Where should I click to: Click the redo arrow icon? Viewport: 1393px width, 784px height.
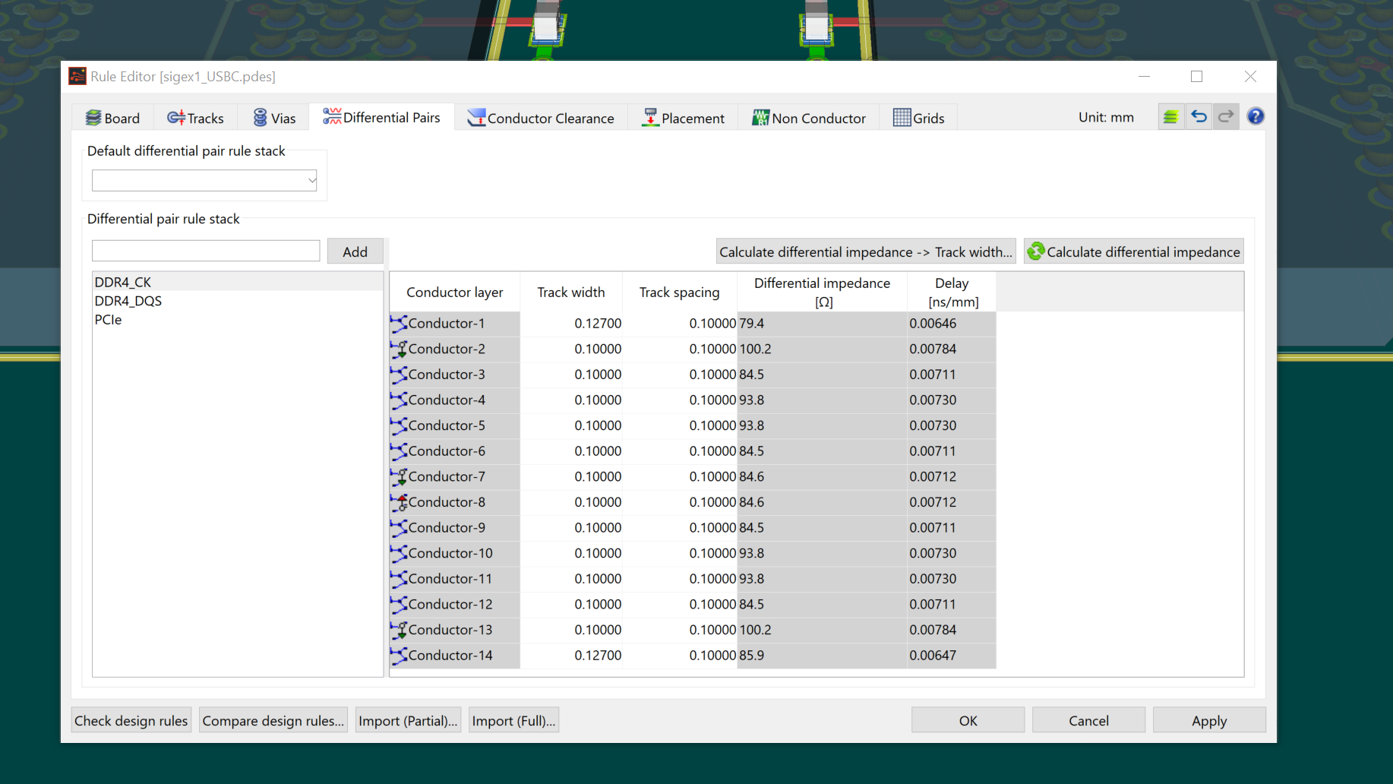click(x=1226, y=117)
